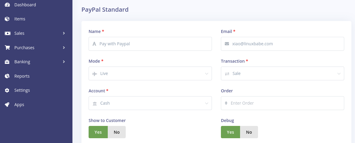
Task: Click the Sales money bill icon
Action: pos(7,33)
